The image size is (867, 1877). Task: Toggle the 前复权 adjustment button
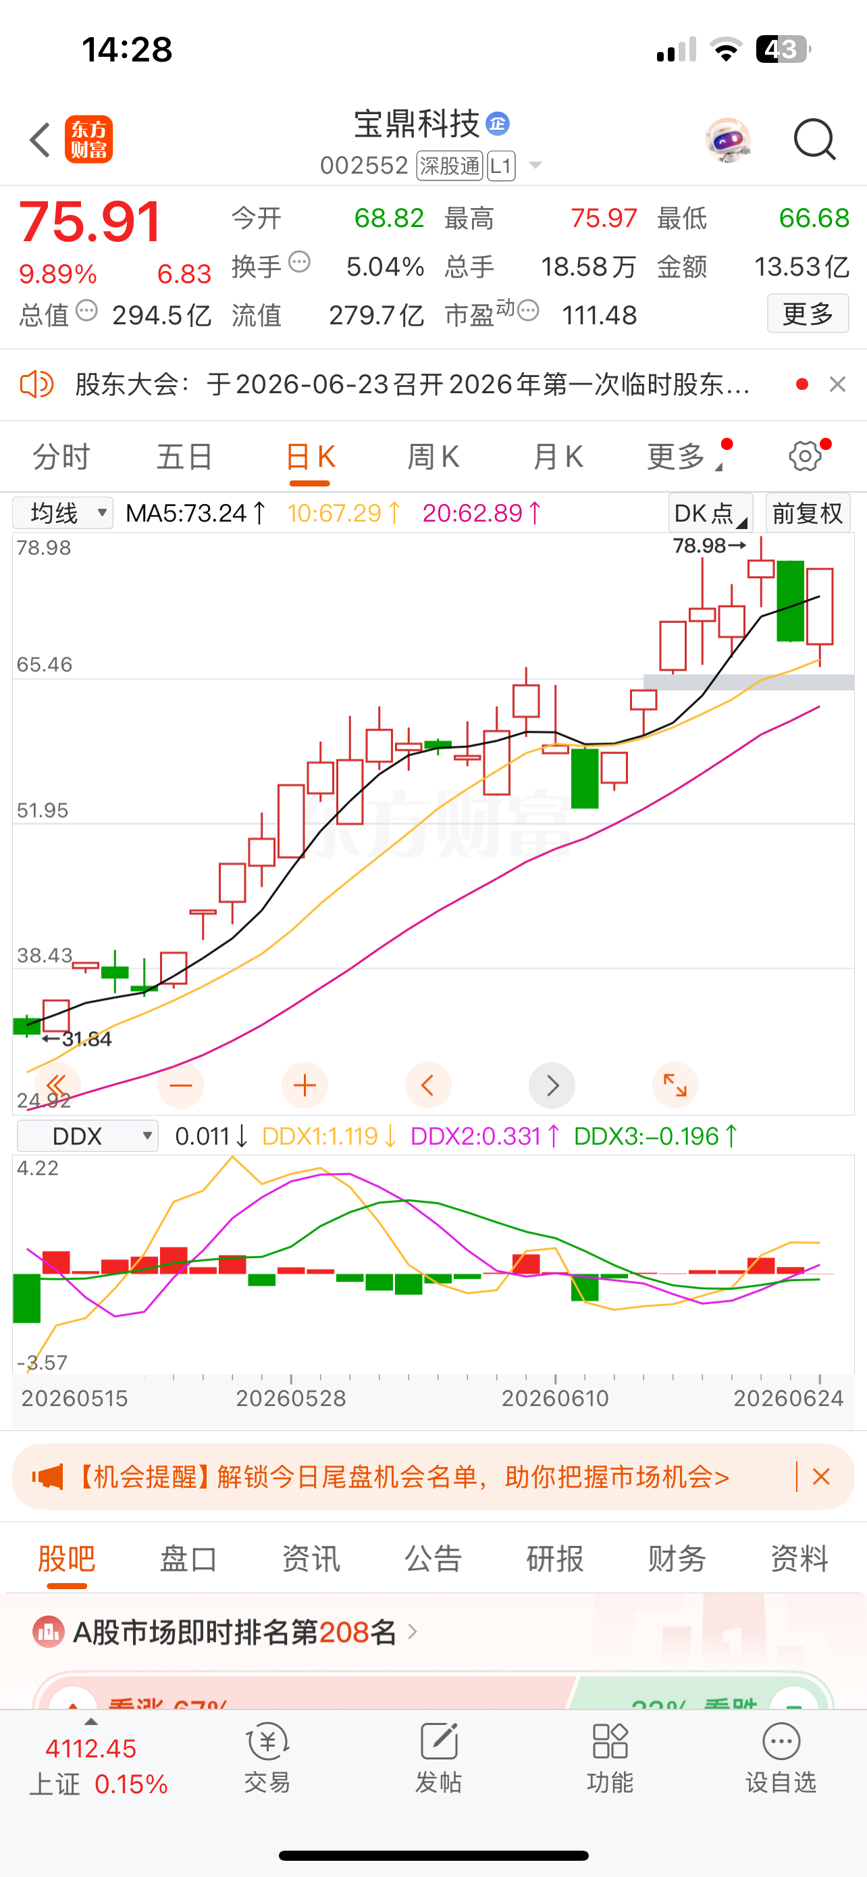[808, 513]
